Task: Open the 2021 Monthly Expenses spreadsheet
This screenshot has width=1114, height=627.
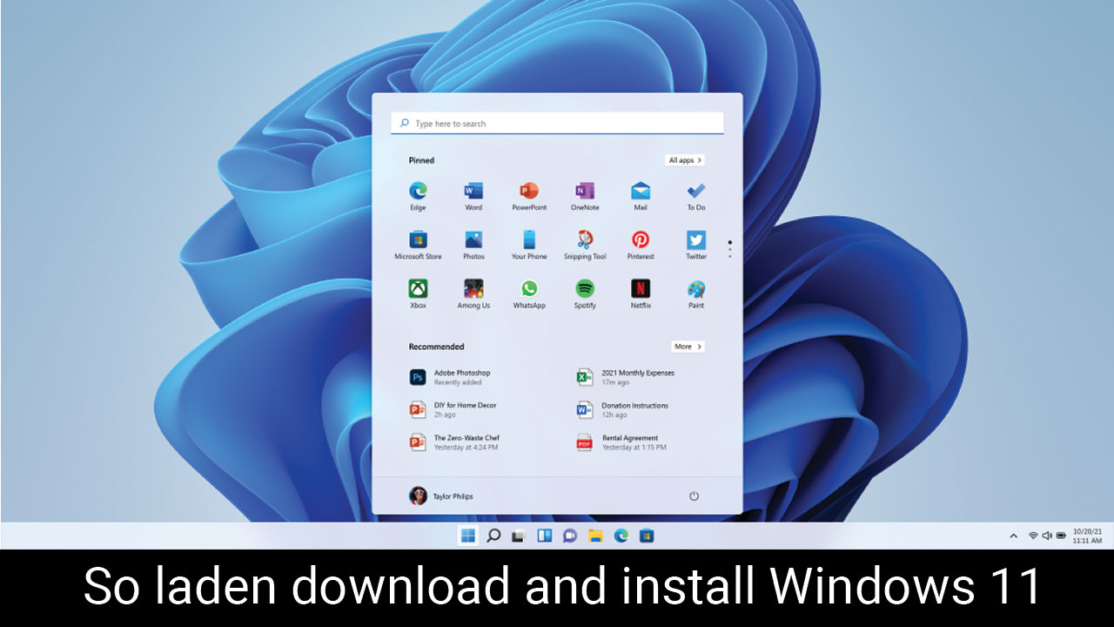Action: (x=625, y=377)
